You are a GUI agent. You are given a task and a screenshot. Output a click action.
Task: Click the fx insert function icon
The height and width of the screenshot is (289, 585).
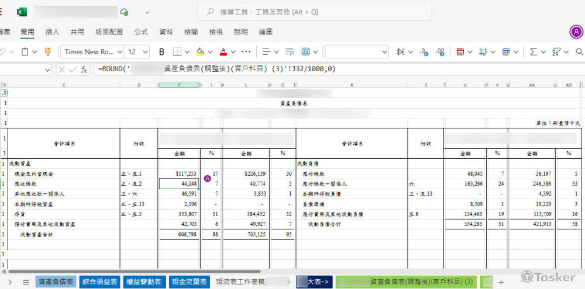84,69
